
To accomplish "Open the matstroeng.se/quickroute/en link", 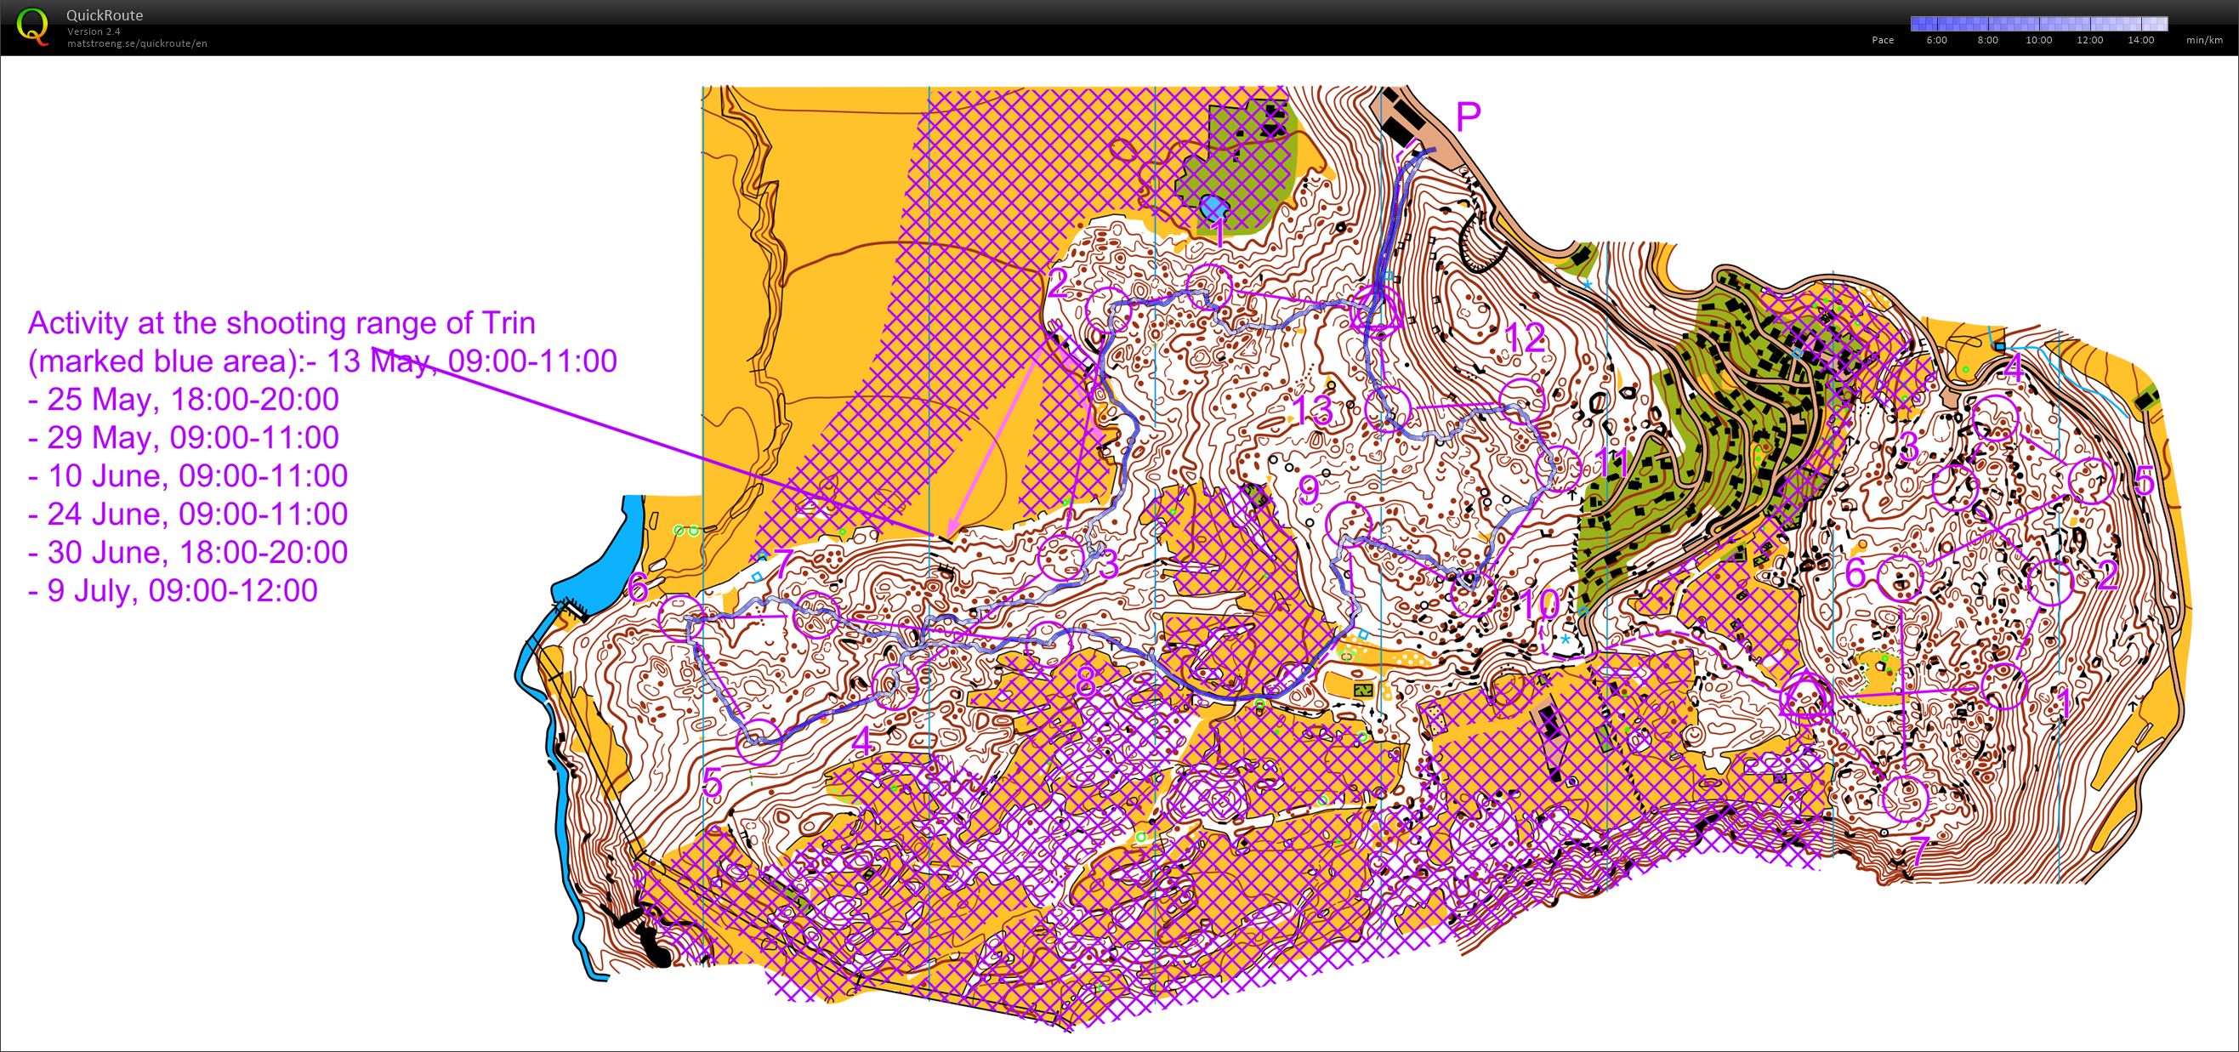I will [136, 43].
